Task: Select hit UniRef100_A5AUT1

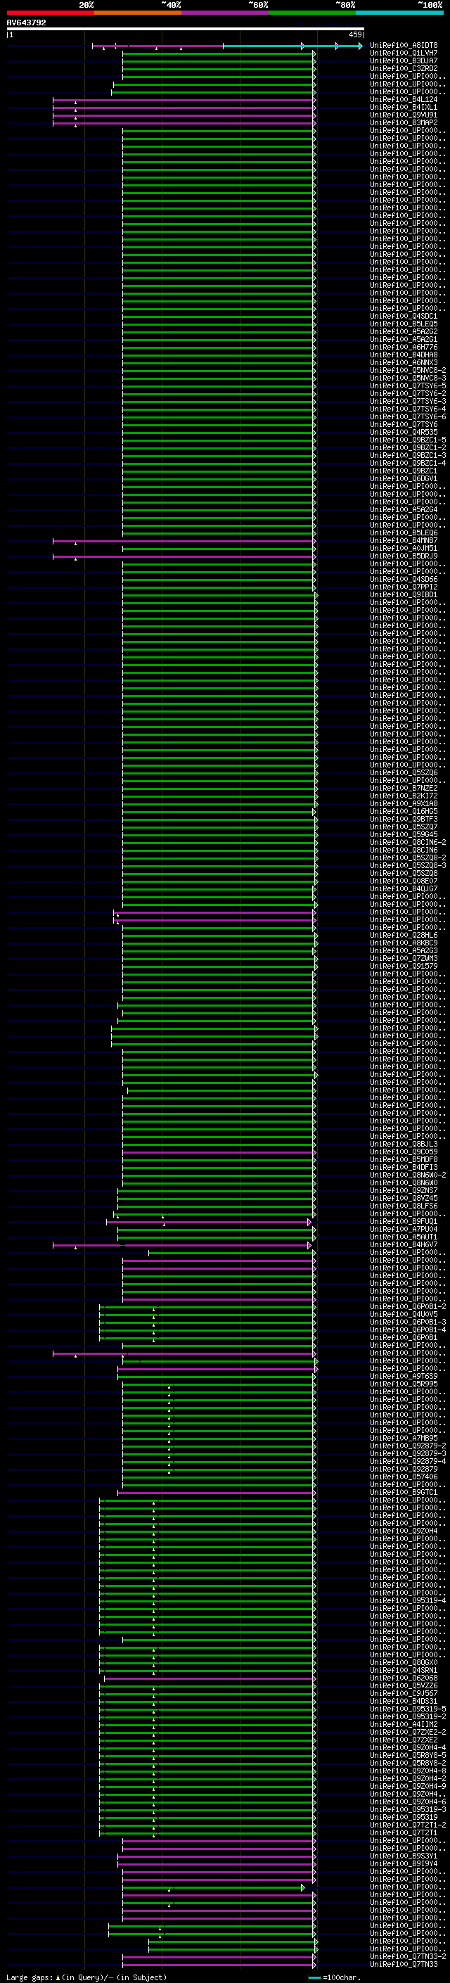Action: click(x=404, y=1237)
